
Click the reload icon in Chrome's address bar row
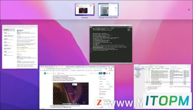tap(44, 69)
